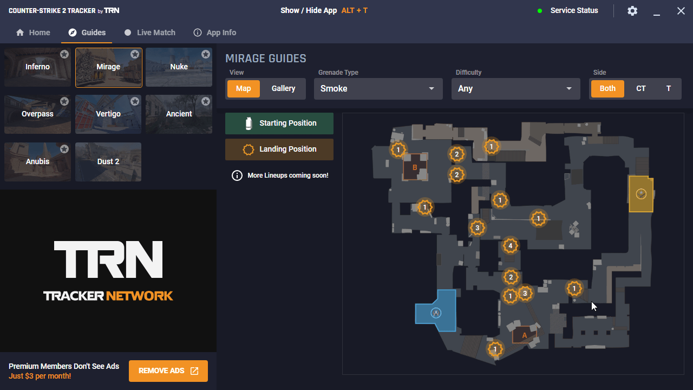Open the Grenade Type dropdown showing Smoke

pyautogui.click(x=378, y=89)
